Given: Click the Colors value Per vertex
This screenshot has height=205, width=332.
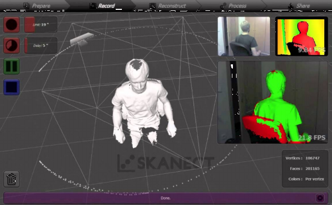Looking at the screenshot, I should pos(315,179).
